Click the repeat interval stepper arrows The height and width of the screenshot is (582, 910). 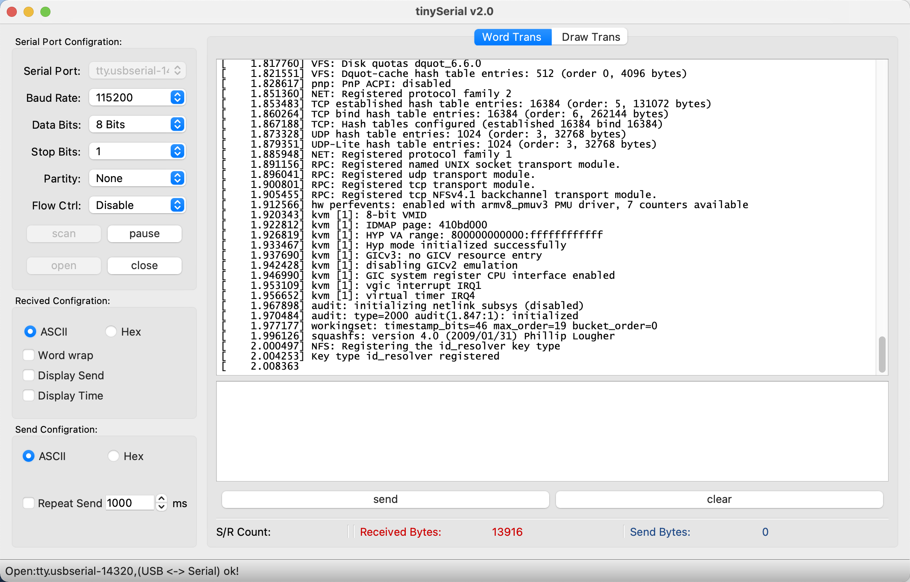[x=161, y=503]
